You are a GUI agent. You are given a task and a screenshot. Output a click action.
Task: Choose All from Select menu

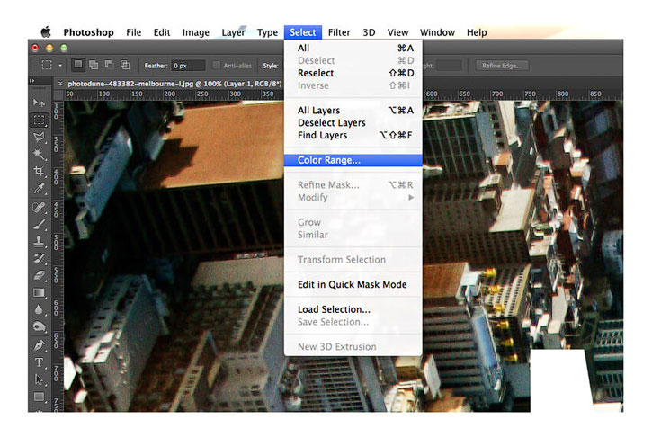pyautogui.click(x=353, y=49)
